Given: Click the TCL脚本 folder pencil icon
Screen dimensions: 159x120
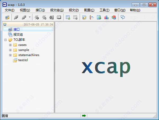Looking at the screenshot, I should click(10, 40).
